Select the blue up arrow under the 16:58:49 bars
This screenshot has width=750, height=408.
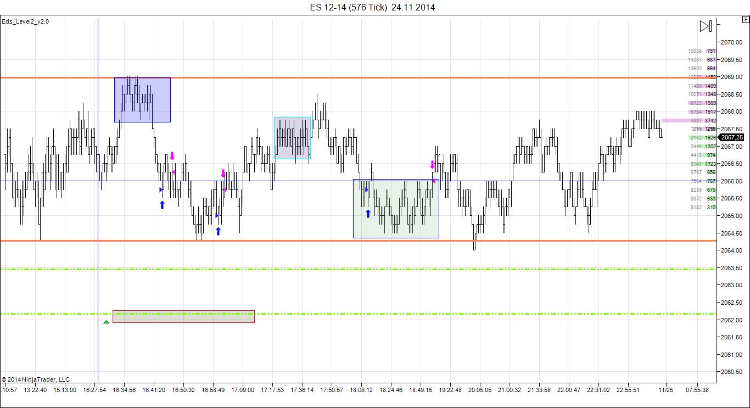(218, 231)
